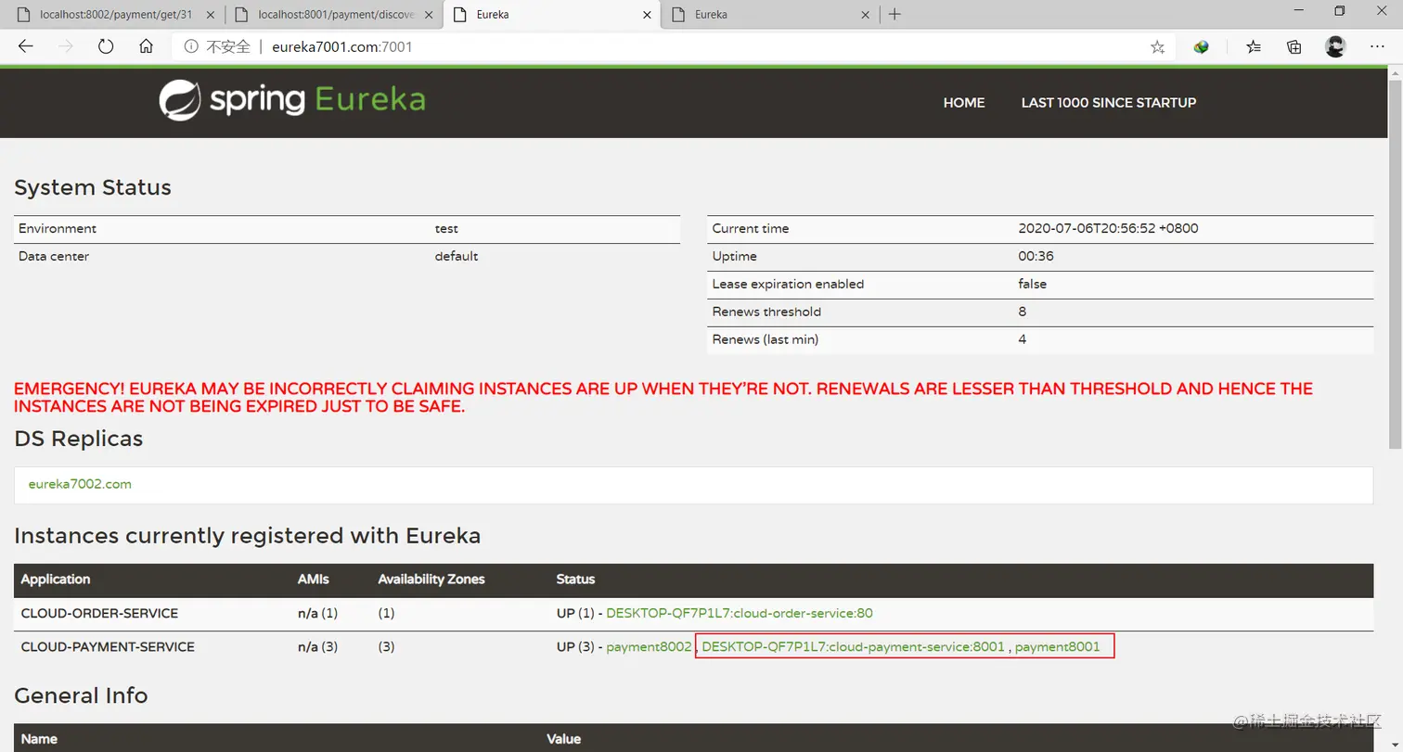Go to the browser home page icon
1403x752 pixels.
pos(146,46)
